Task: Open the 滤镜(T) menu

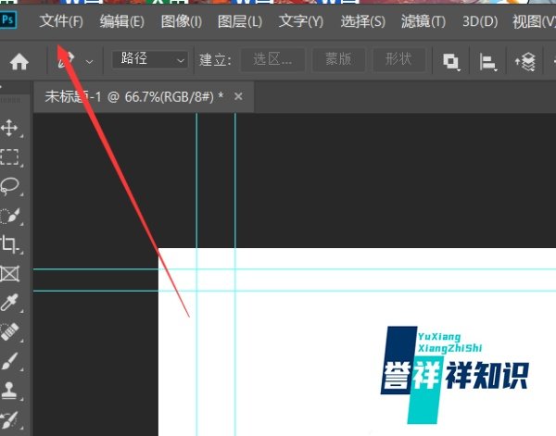Action: 423,21
